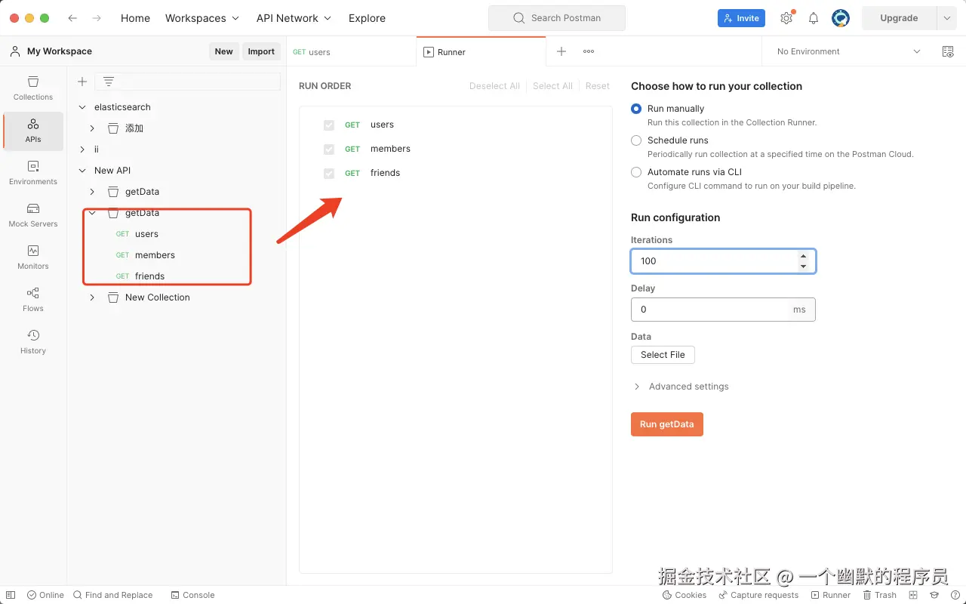Click Reset in run order
Viewport: 966px width, 604px height.
click(598, 86)
